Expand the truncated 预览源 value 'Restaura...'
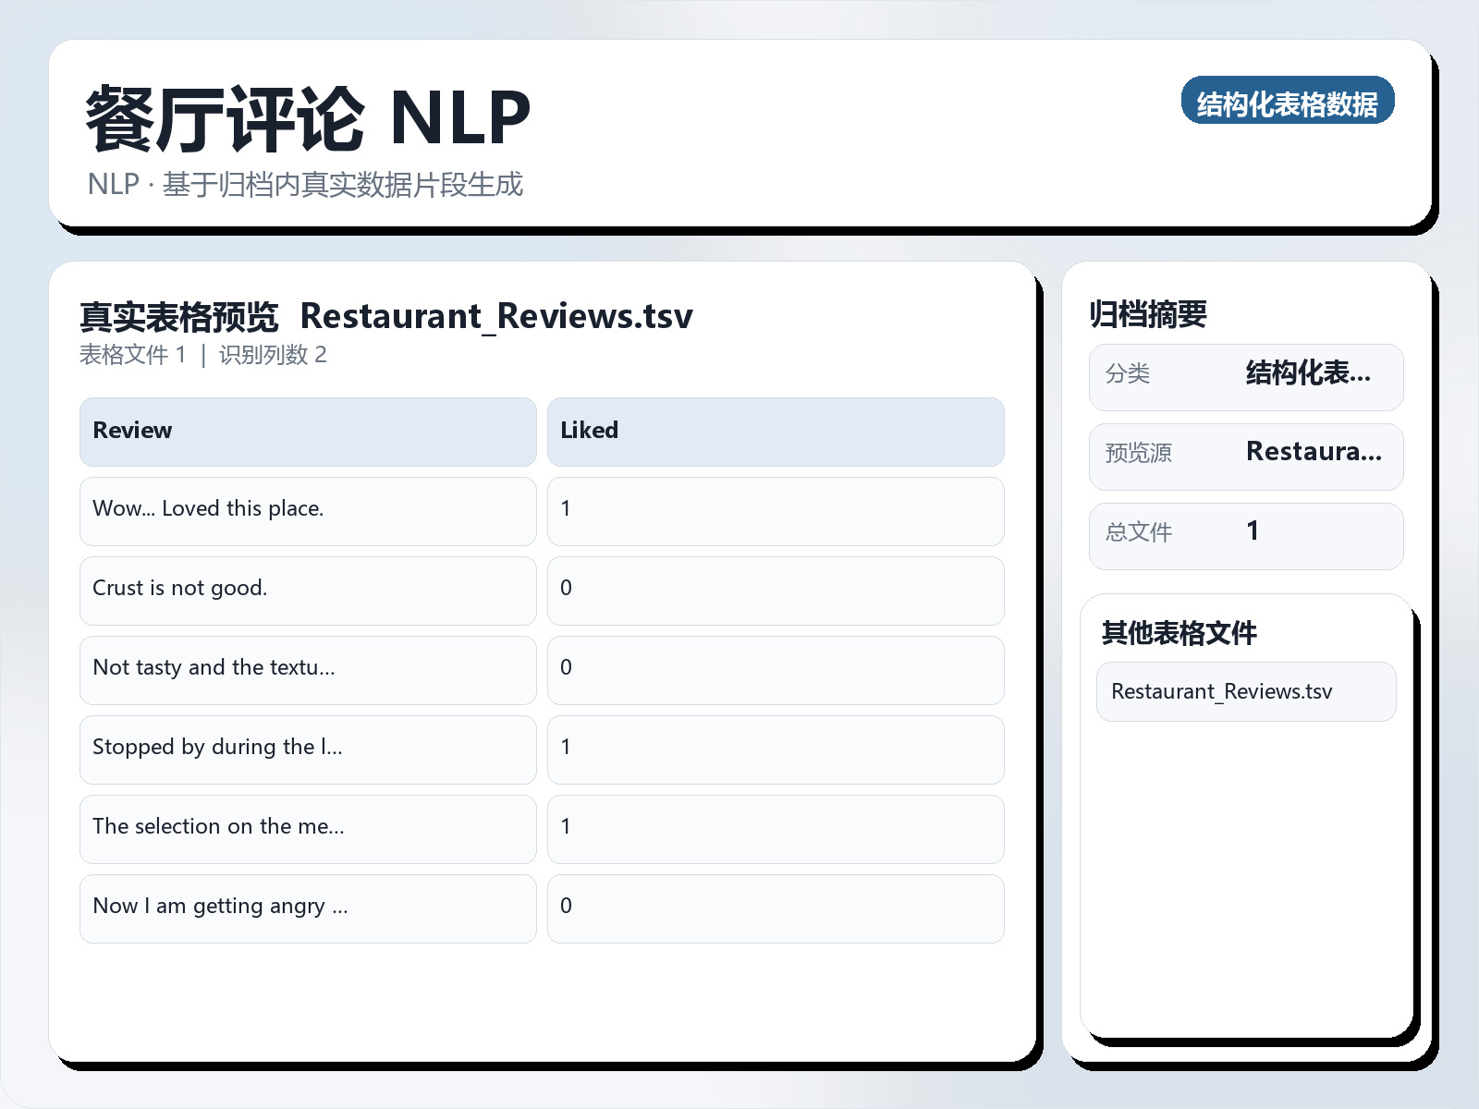1479x1109 pixels. 1314,453
